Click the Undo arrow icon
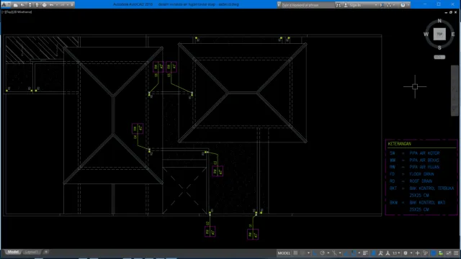 pos(51,5)
